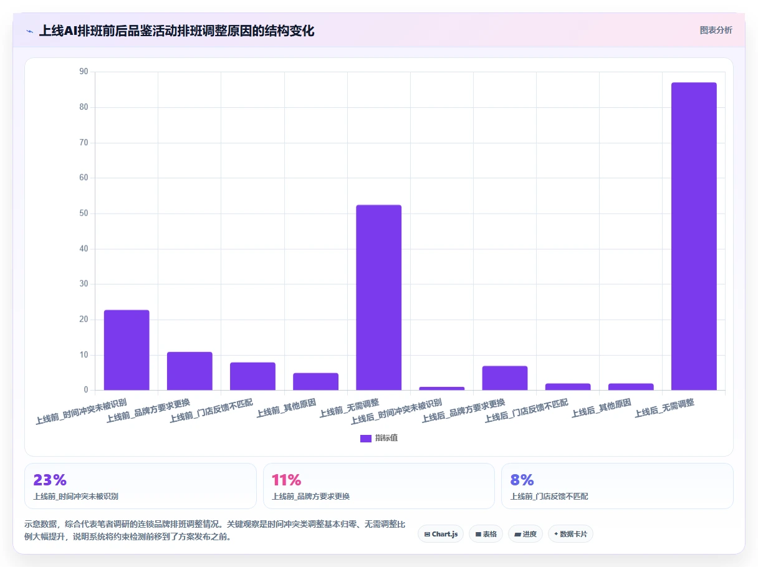The width and height of the screenshot is (758, 567).
Task: Select the 数据卡片 tag chip
Action: click(570, 534)
